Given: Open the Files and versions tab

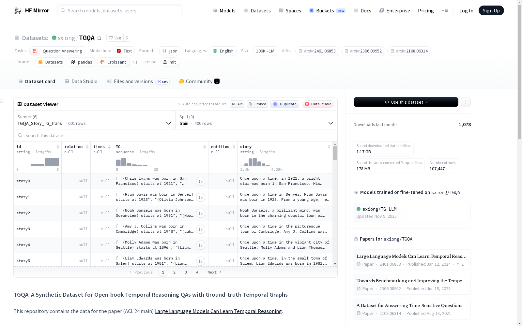Looking at the screenshot, I should (138, 81).
